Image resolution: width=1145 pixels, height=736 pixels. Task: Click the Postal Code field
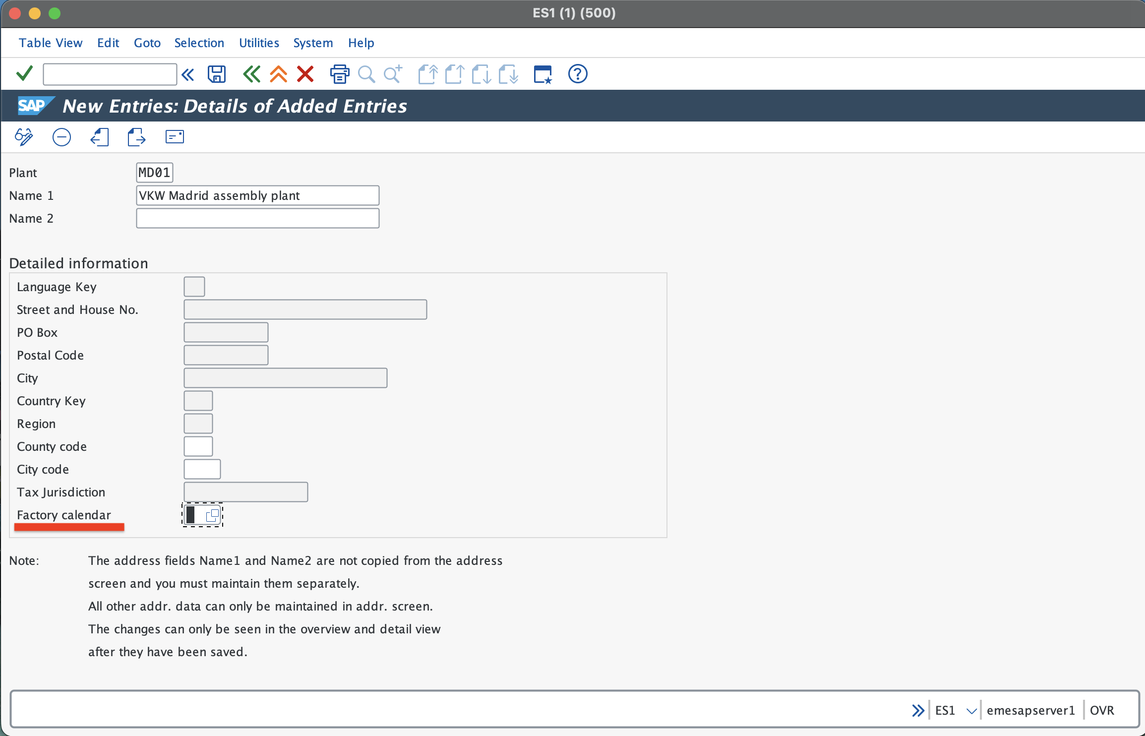tap(226, 355)
